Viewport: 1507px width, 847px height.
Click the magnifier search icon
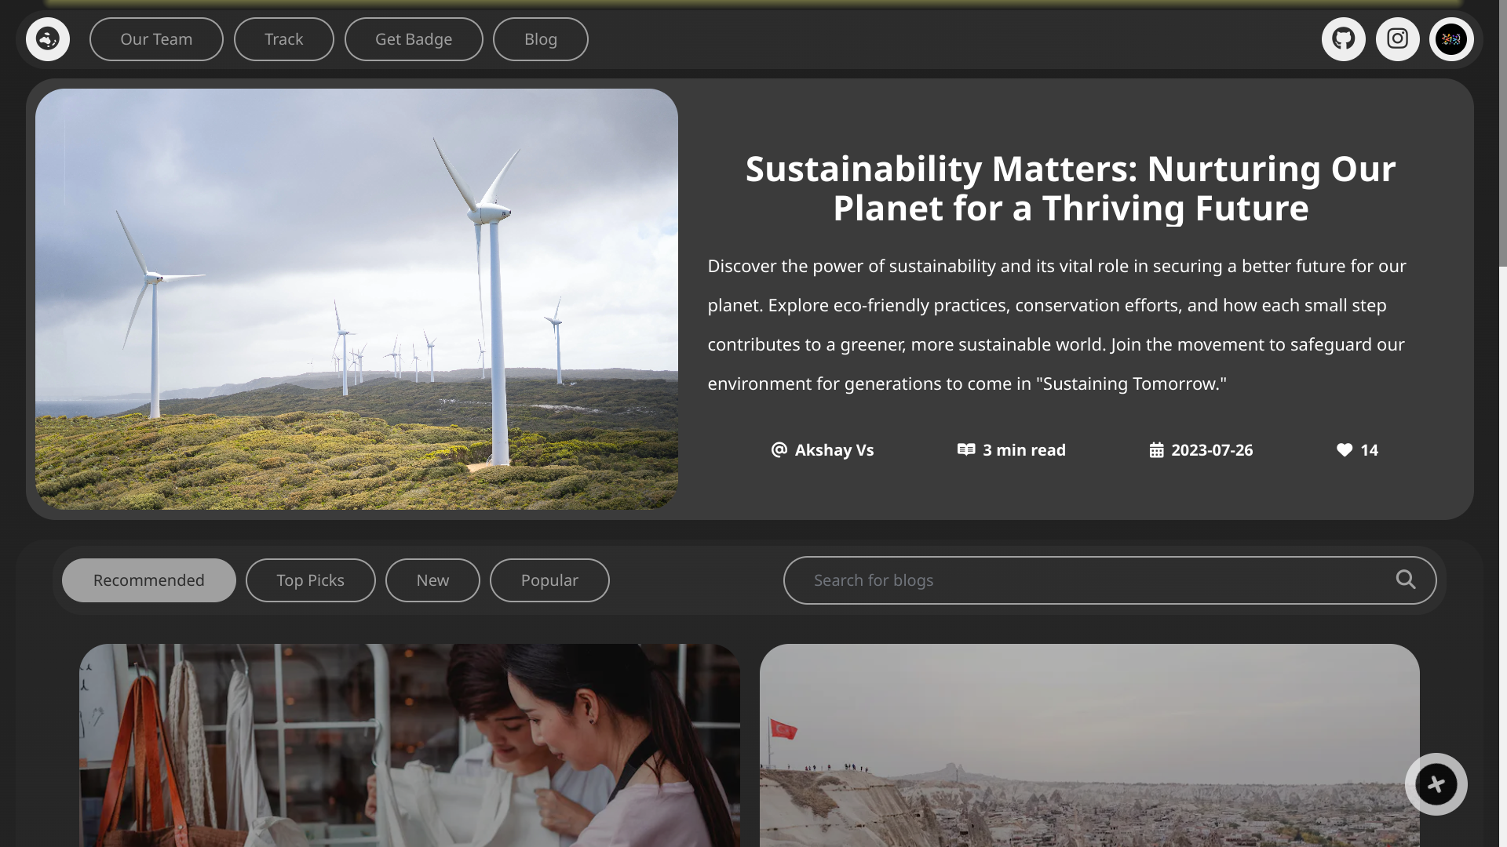1405,580
